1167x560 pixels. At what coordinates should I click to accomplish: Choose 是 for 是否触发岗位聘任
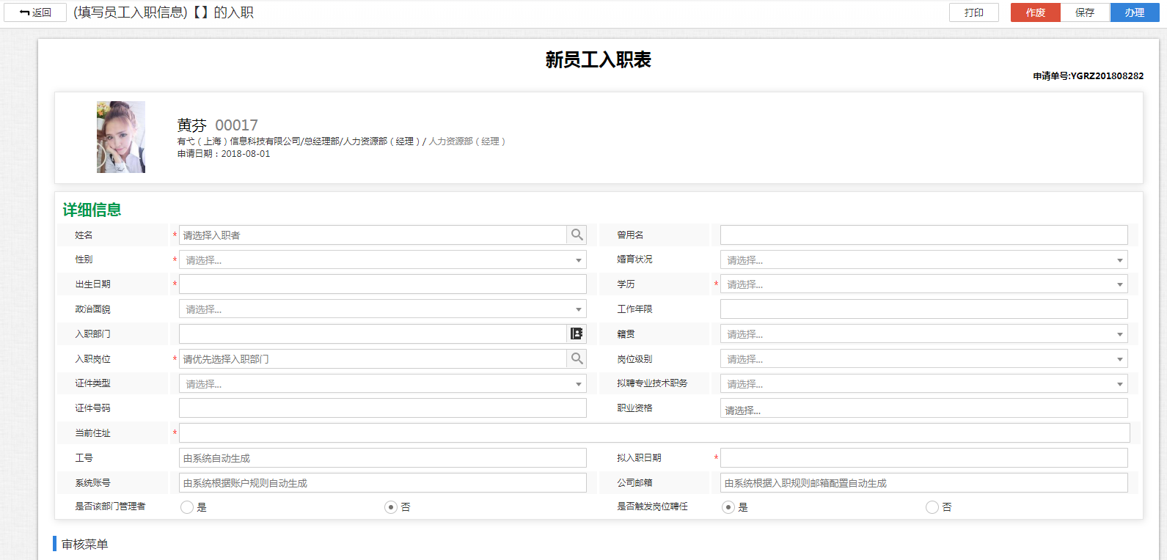[728, 507]
